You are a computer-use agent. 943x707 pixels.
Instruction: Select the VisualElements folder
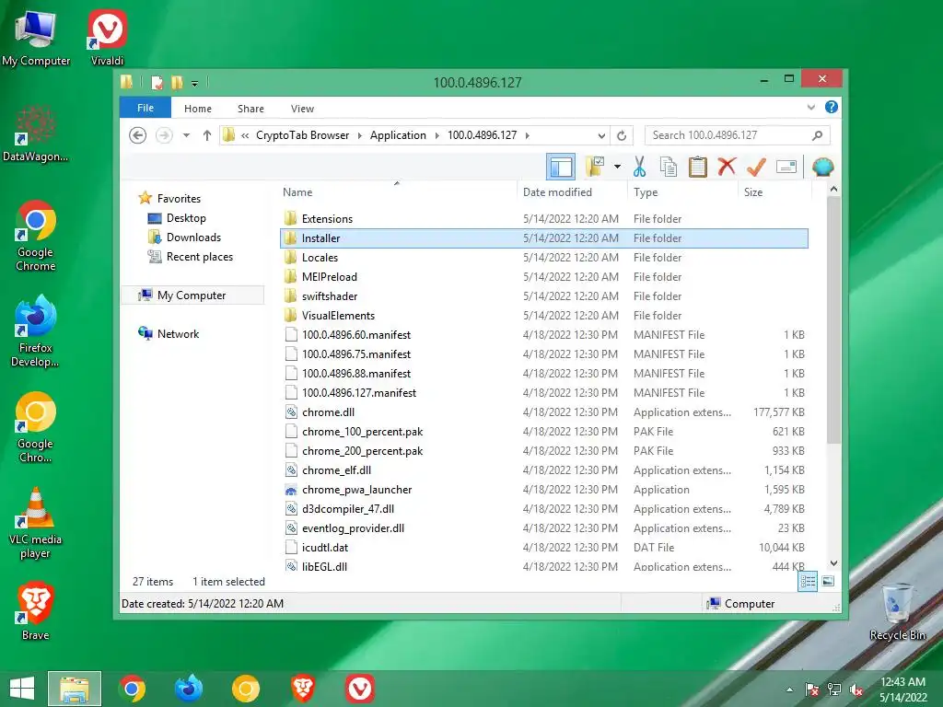coord(338,315)
